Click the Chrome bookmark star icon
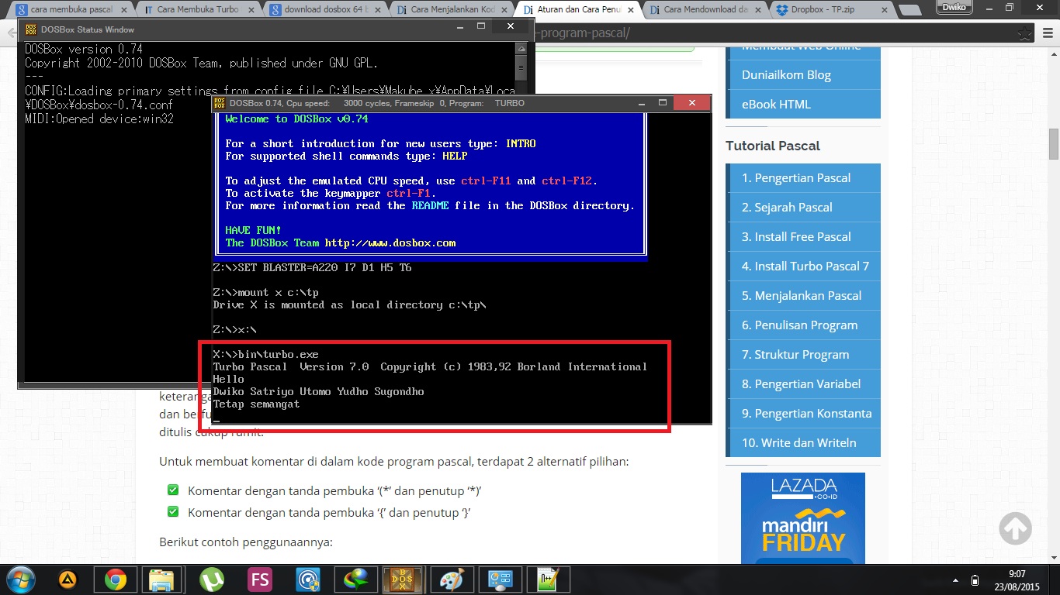The image size is (1060, 595). point(1024,33)
